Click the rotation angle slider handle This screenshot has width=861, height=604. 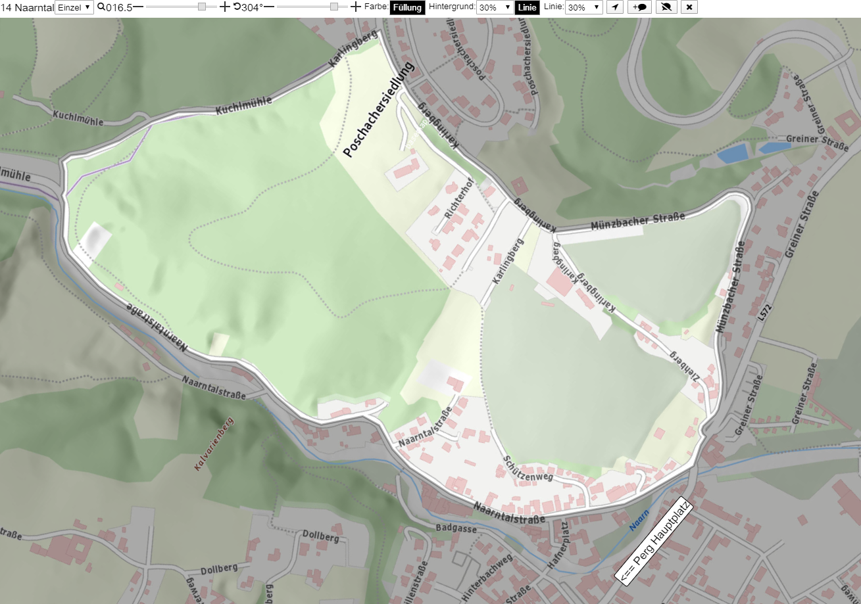click(x=334, y=7)
